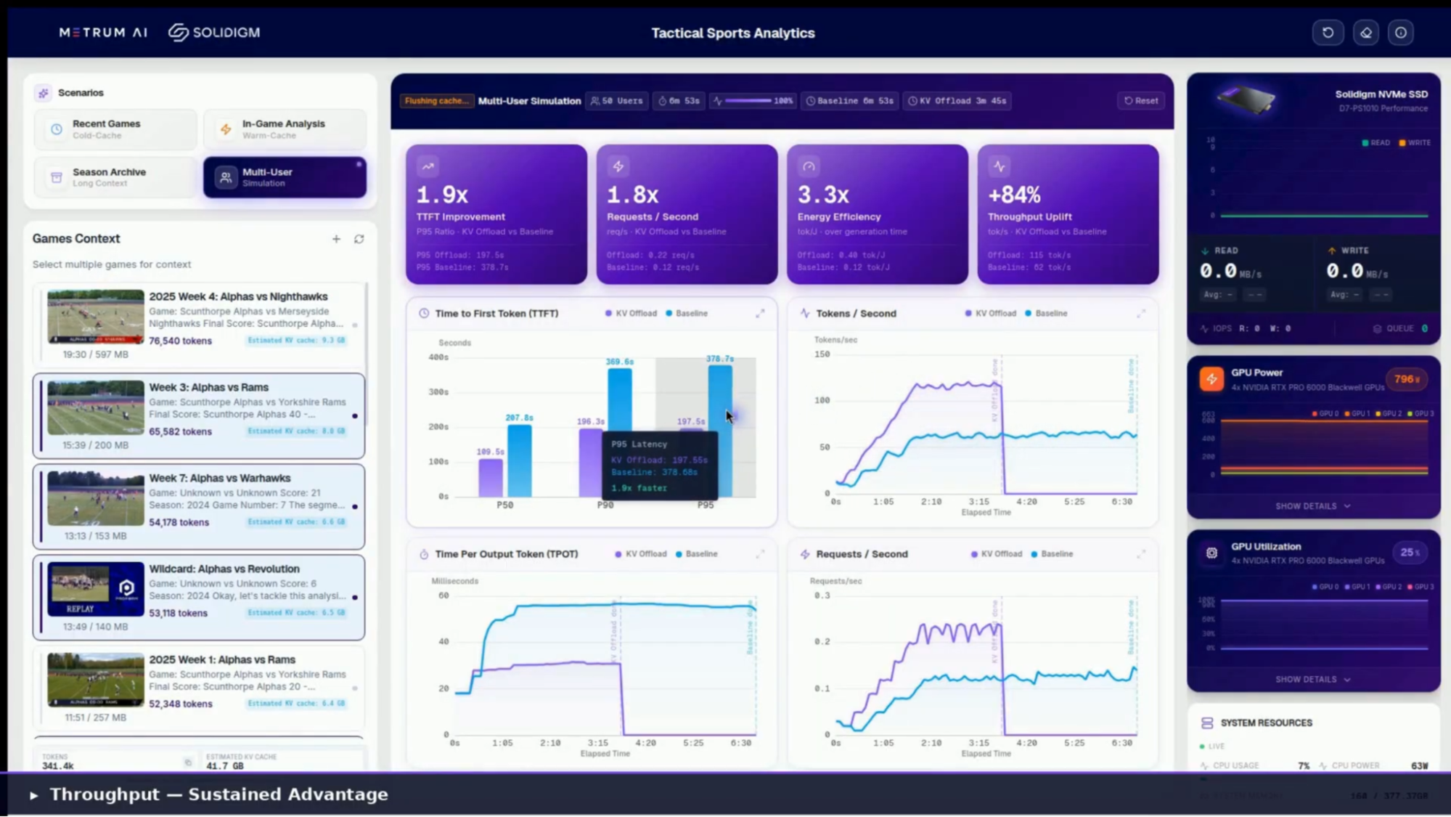
Task: Click the plus icon in Games Context
Action: point(336,239)
